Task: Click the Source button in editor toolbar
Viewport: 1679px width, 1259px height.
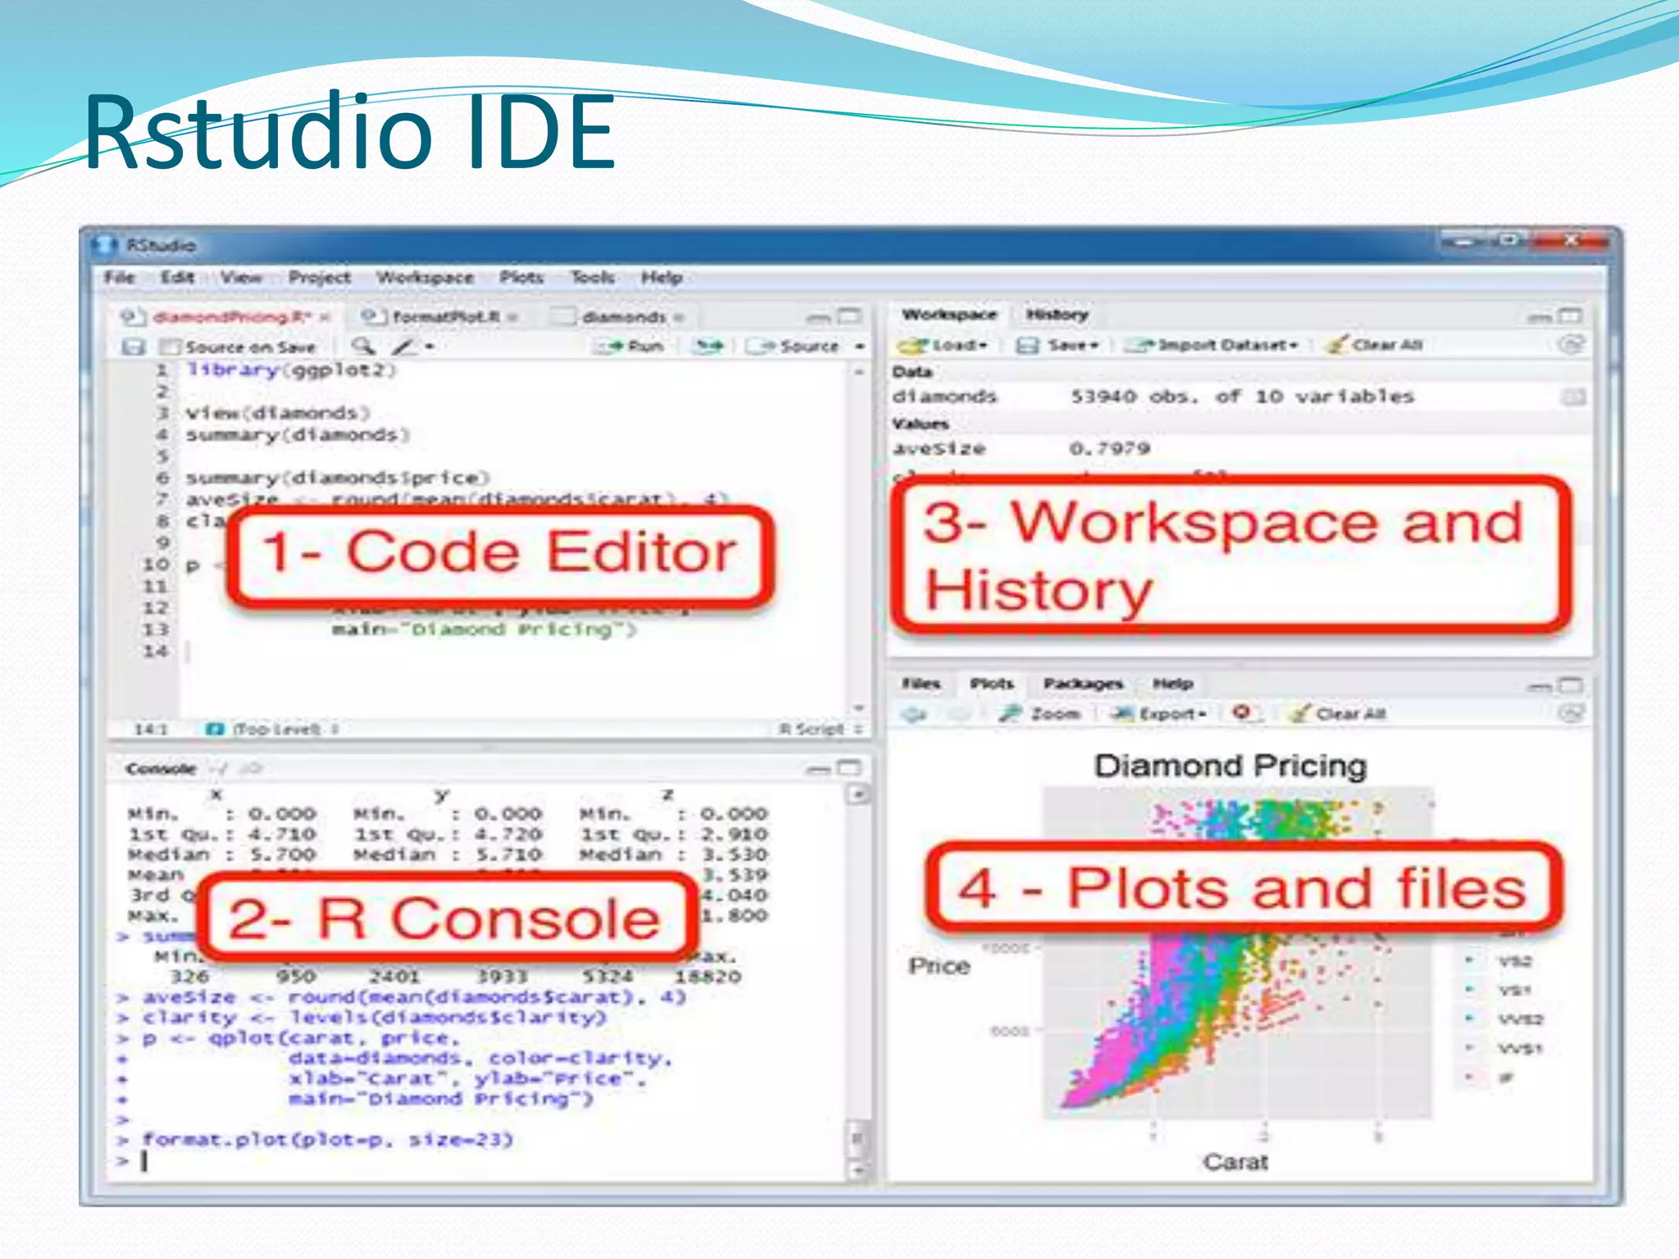Action: click(794, 346)
